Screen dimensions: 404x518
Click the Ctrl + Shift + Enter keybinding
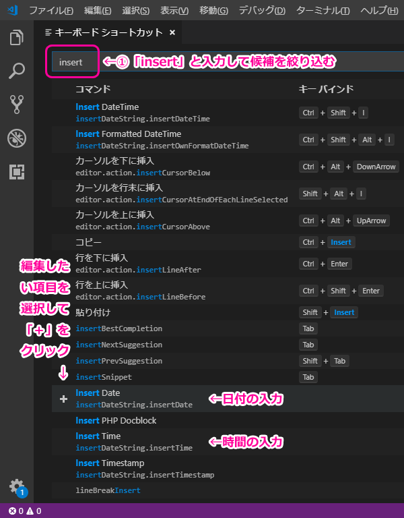point(341,291)
